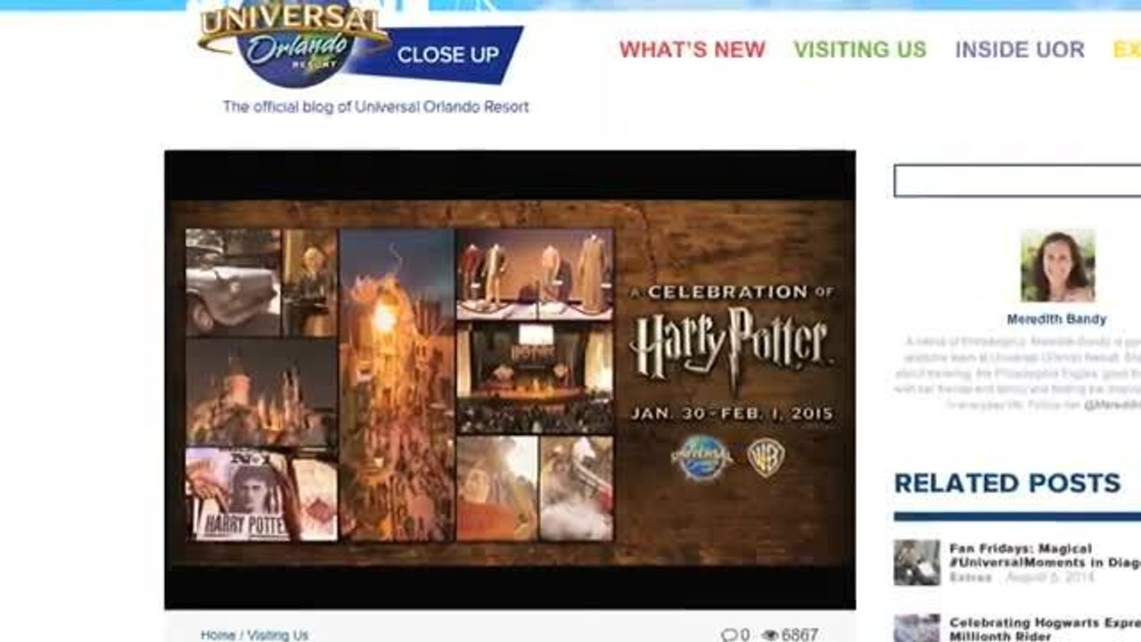Click into the blog search field
Image resolution: width=1141 pixels, height=642 pixels.
click(x=1017, y=180)
